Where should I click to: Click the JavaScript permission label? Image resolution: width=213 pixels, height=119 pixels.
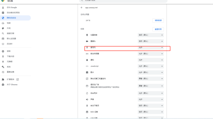pos(94,66)
